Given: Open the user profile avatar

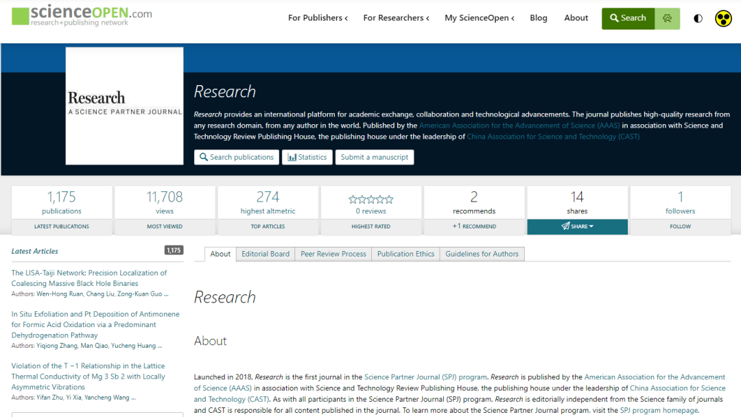Looking at the screenshot, I should (723, 19).
